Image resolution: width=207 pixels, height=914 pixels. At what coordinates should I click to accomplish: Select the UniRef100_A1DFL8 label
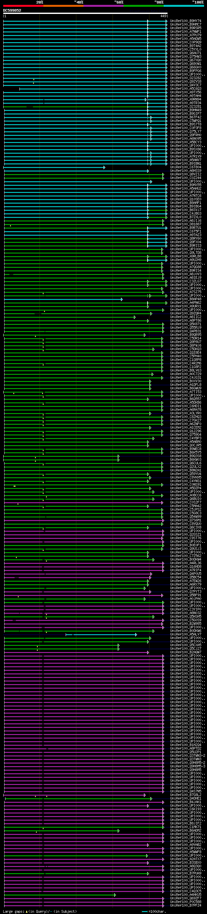pos(186,385)
